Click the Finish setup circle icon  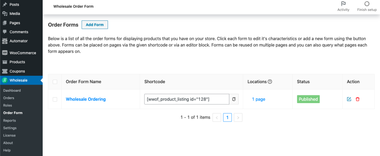(367, 4)
